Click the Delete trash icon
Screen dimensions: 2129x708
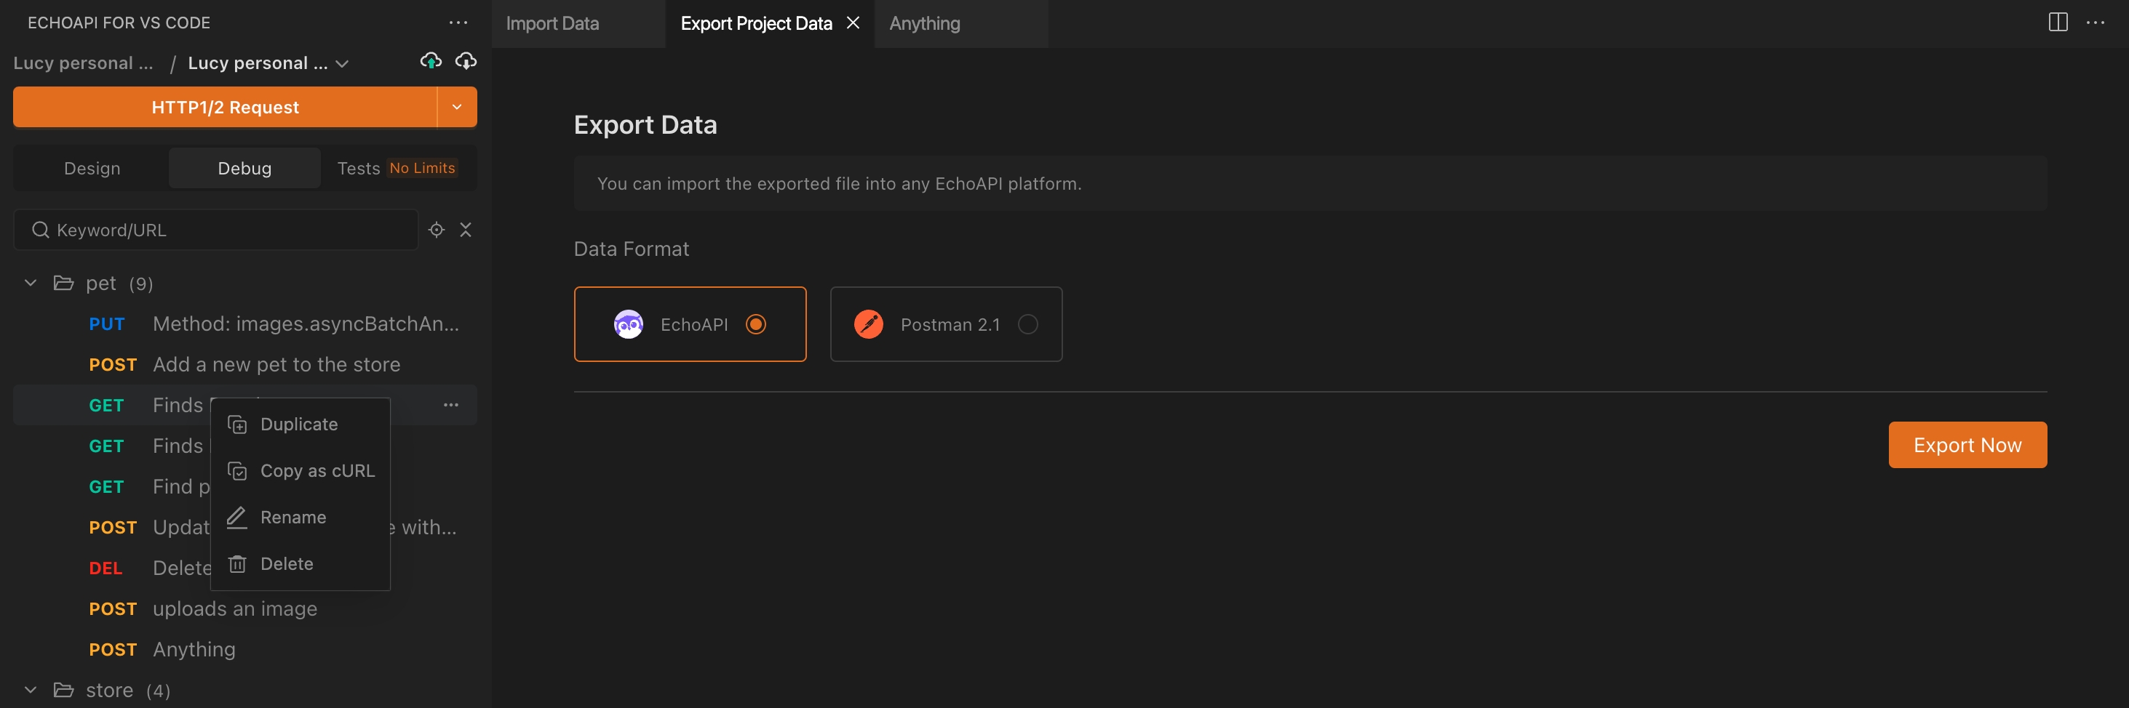[237, 563]
